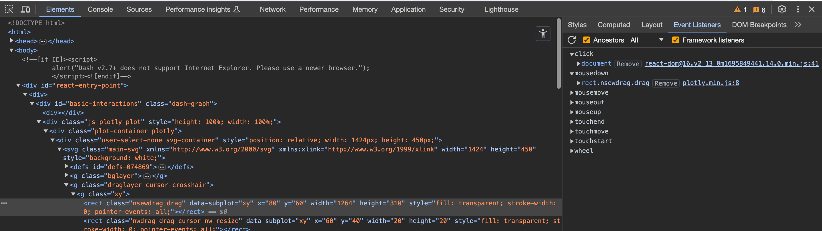Open the Application tab

pyautogui.click(x=408, y=9)
